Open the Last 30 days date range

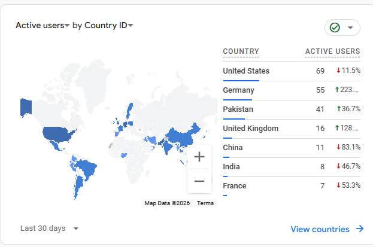(50, 228)
